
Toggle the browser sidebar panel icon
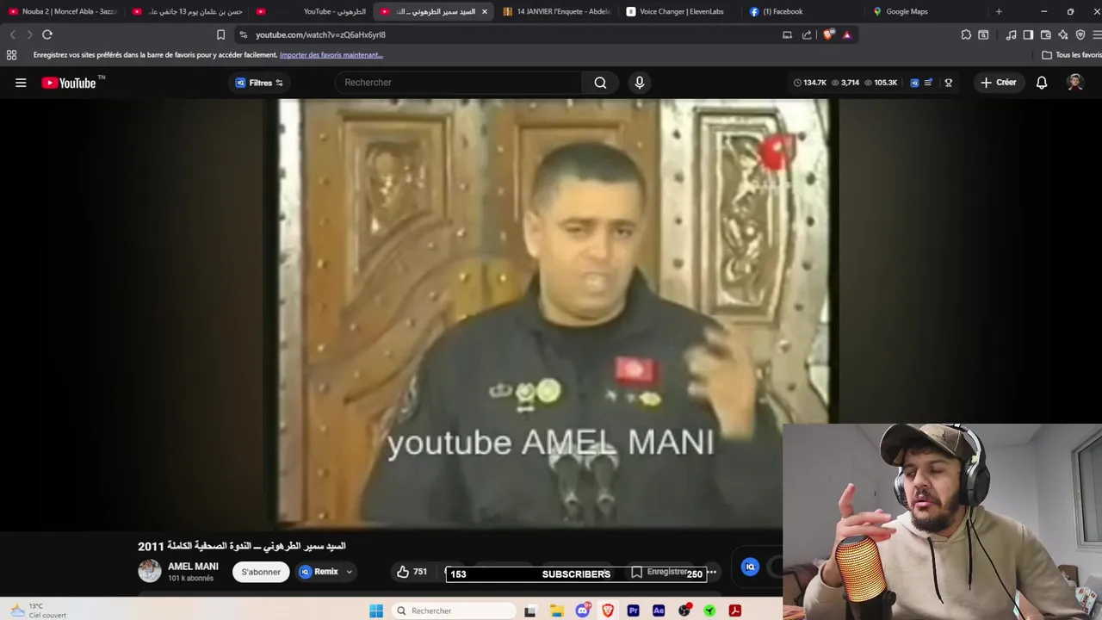pyautogui.click(x=1028, y=34)
